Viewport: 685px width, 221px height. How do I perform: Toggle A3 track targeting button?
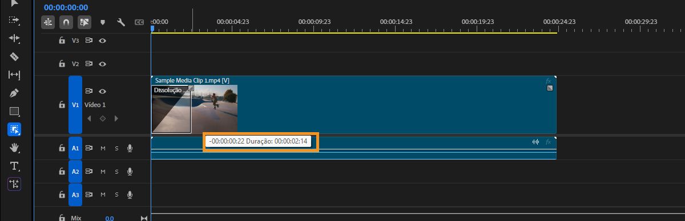[x=75, y=195]
